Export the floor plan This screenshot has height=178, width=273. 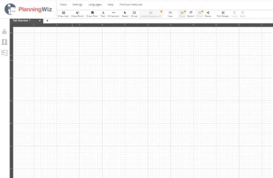(191, 14)
